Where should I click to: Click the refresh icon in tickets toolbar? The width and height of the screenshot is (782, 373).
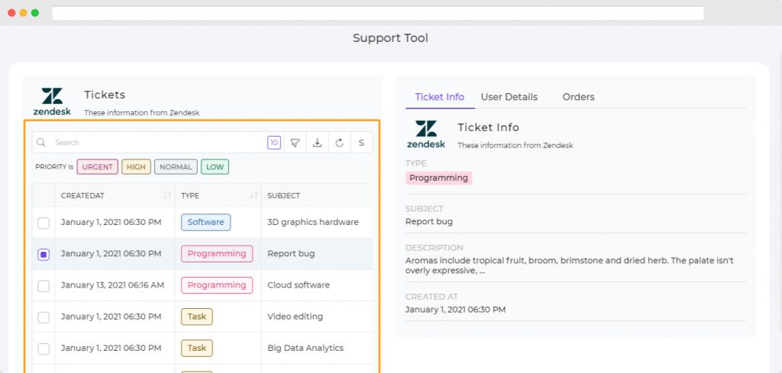point(339,143)
